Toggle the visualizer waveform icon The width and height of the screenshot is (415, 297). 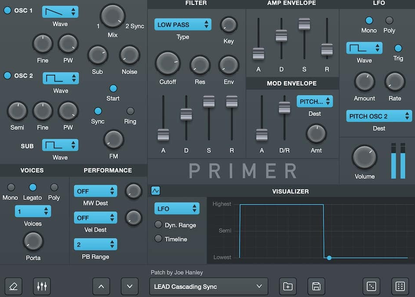[156, 191]
